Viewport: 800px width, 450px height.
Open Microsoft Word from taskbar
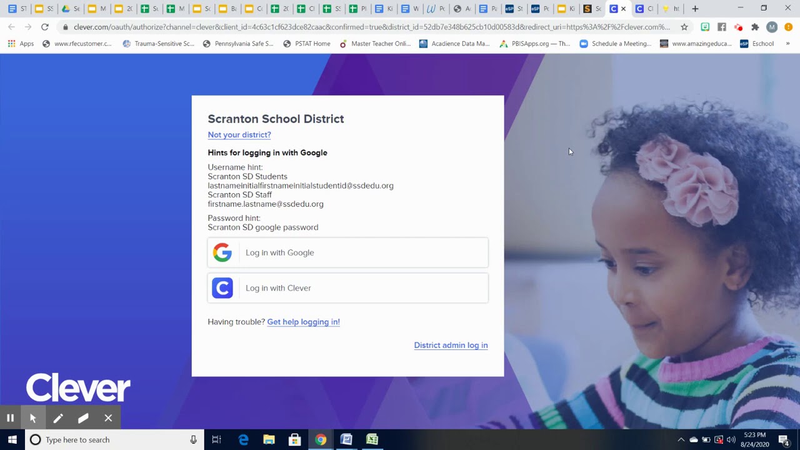[346, 439]
